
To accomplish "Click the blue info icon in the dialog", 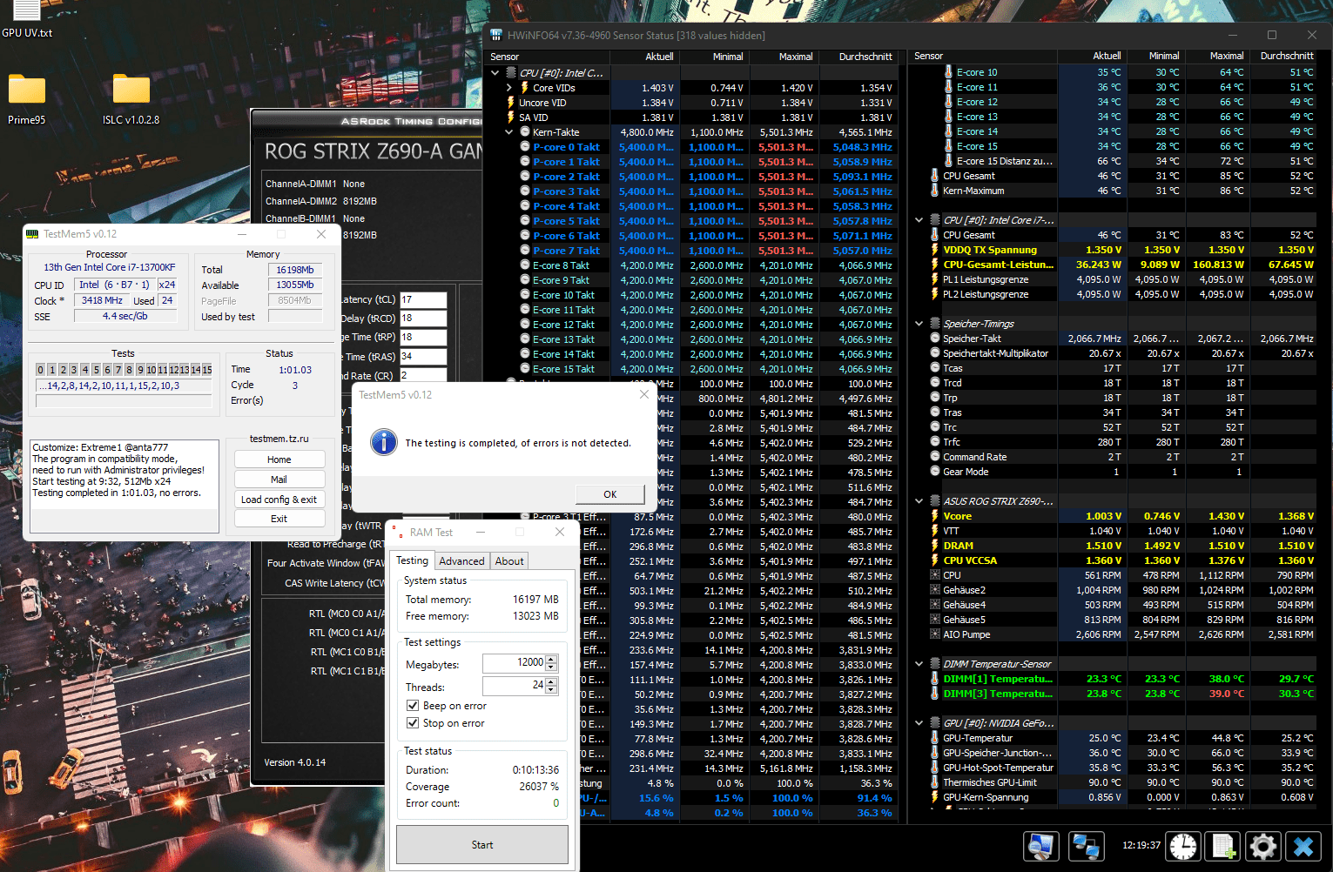I will pos(384,442).
